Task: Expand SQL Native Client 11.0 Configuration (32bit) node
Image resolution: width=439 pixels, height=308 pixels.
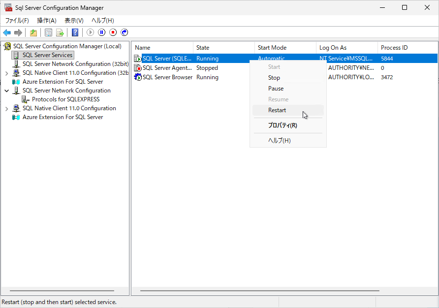Action: (x=6, y=73)
